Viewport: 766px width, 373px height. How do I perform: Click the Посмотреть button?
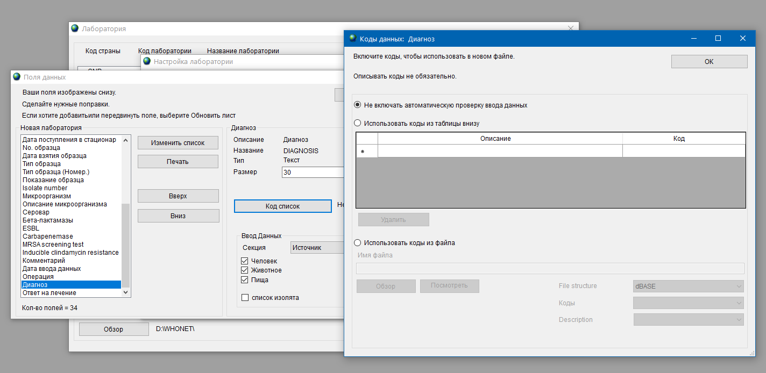449,286
